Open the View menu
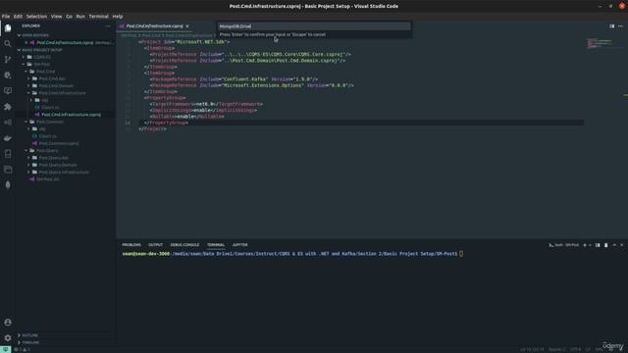 pyautogui.click(x=57, y=17)
